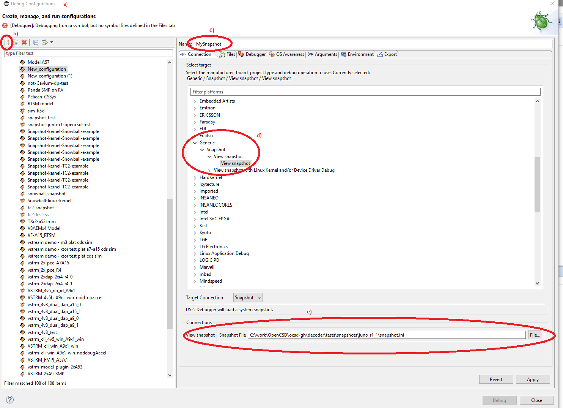Screen dimensions: 563x408
Task: Click File... to browse for snapshot
Action: [535, 335]
